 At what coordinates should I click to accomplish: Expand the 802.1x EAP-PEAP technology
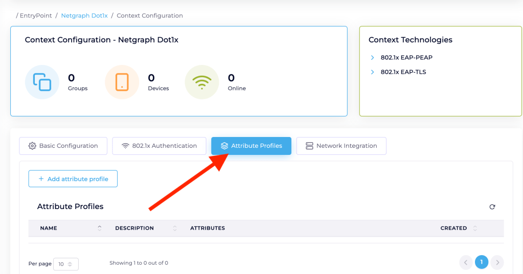tap(373, 58)
